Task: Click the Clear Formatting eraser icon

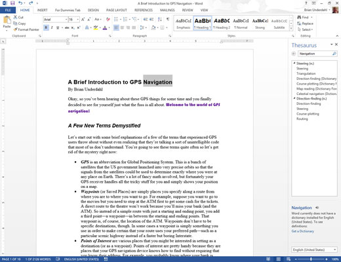Action: coord(108,20)
